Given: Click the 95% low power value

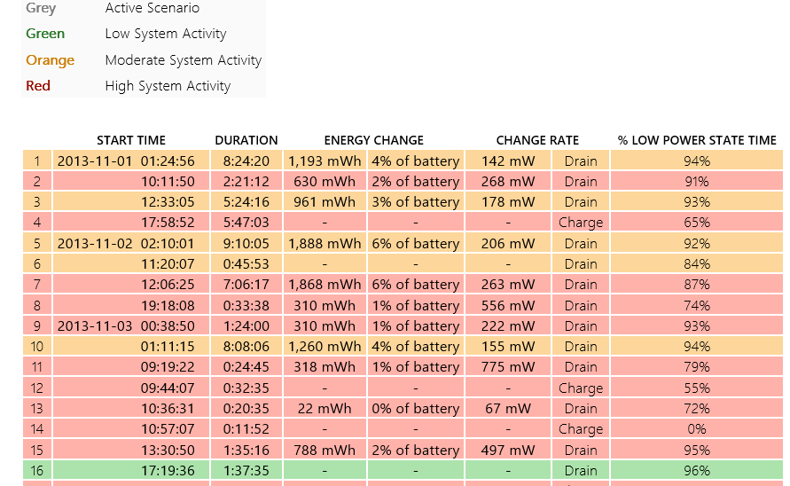Looking at the screenshot, I should coord(697,450).
